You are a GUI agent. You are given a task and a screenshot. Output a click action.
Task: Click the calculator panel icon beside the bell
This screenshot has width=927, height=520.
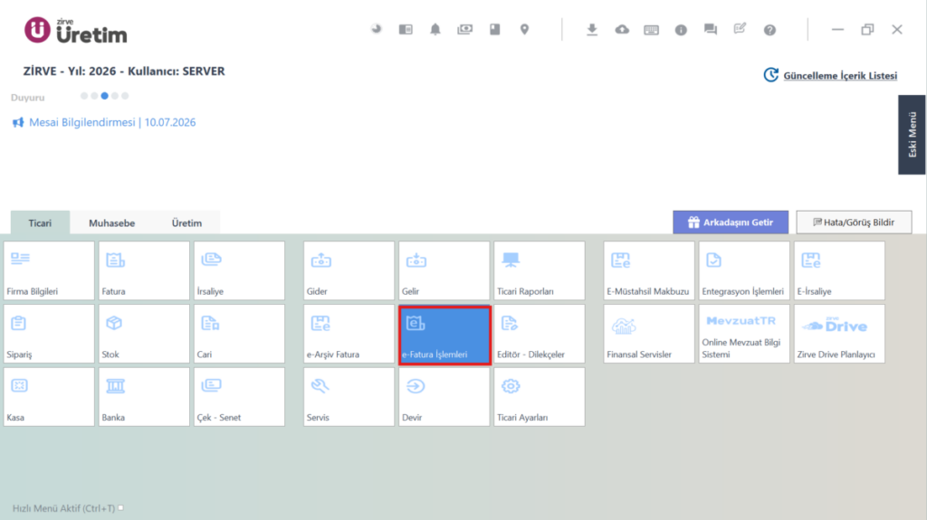(x=406, y=29)
